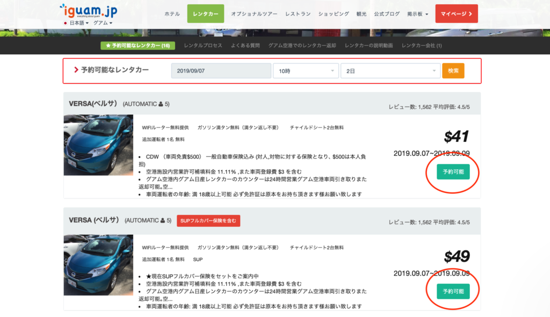Click the orange 検索 button
The image size is (550, 317).
click(453, 71)
